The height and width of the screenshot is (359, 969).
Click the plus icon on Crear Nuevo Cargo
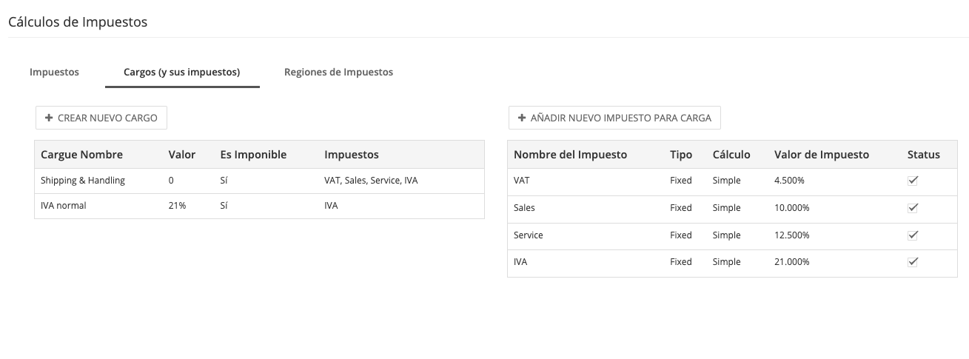49,118
